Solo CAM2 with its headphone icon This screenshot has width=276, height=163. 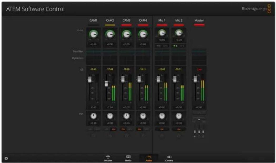tap(110, 136)
